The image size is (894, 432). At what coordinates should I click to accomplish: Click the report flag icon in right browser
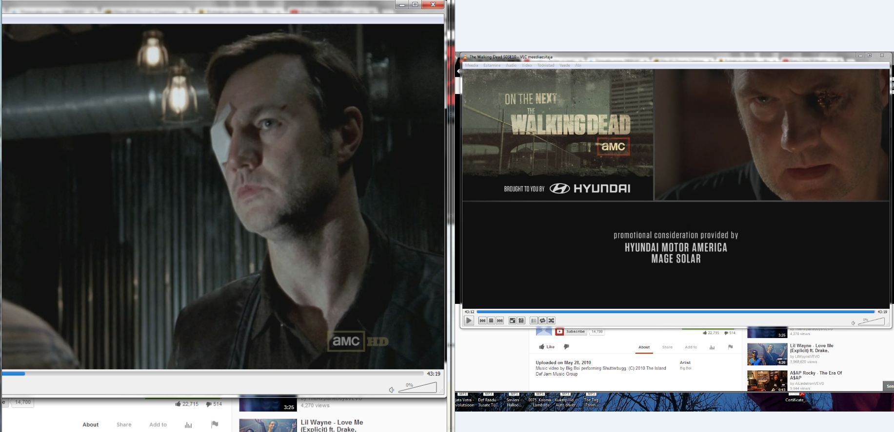(x=730, y=347)
